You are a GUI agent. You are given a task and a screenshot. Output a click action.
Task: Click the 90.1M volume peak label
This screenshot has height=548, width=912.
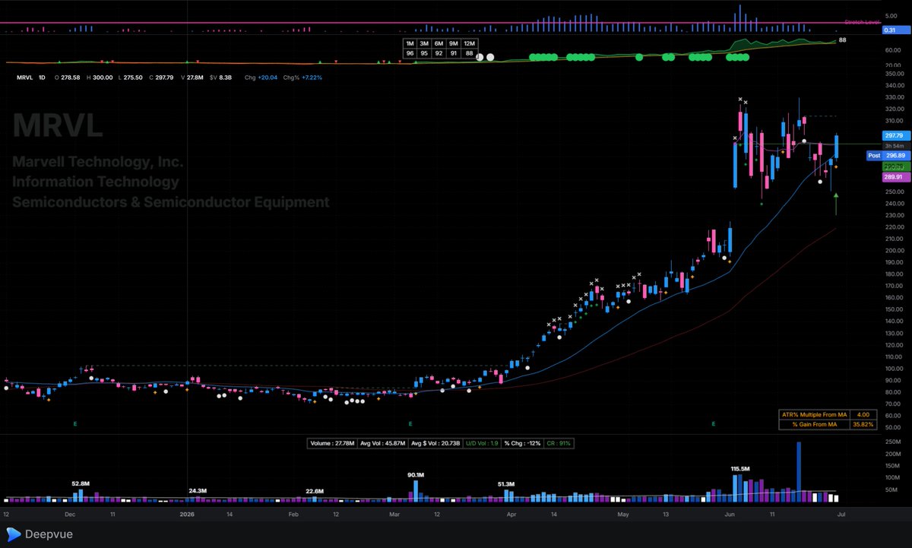(414, 475)
